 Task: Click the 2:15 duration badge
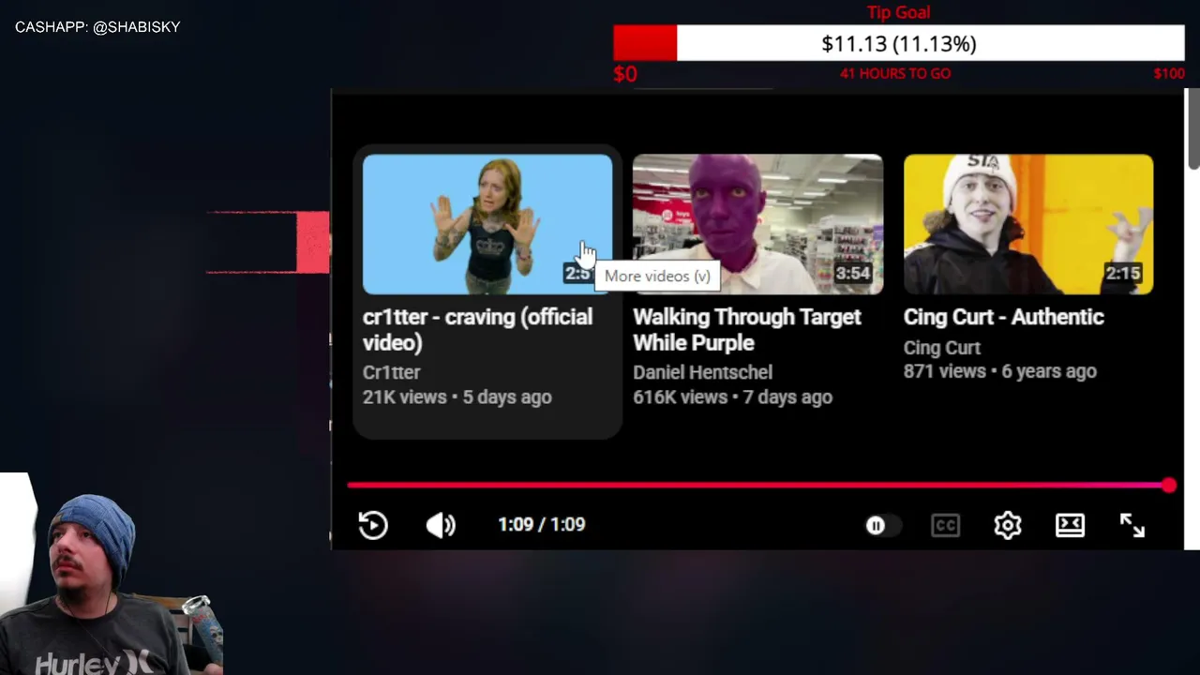1123,274
